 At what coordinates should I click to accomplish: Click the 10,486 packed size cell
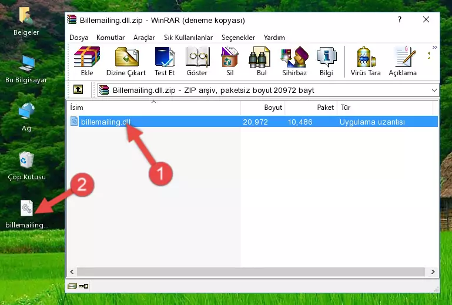click(300, 122)
